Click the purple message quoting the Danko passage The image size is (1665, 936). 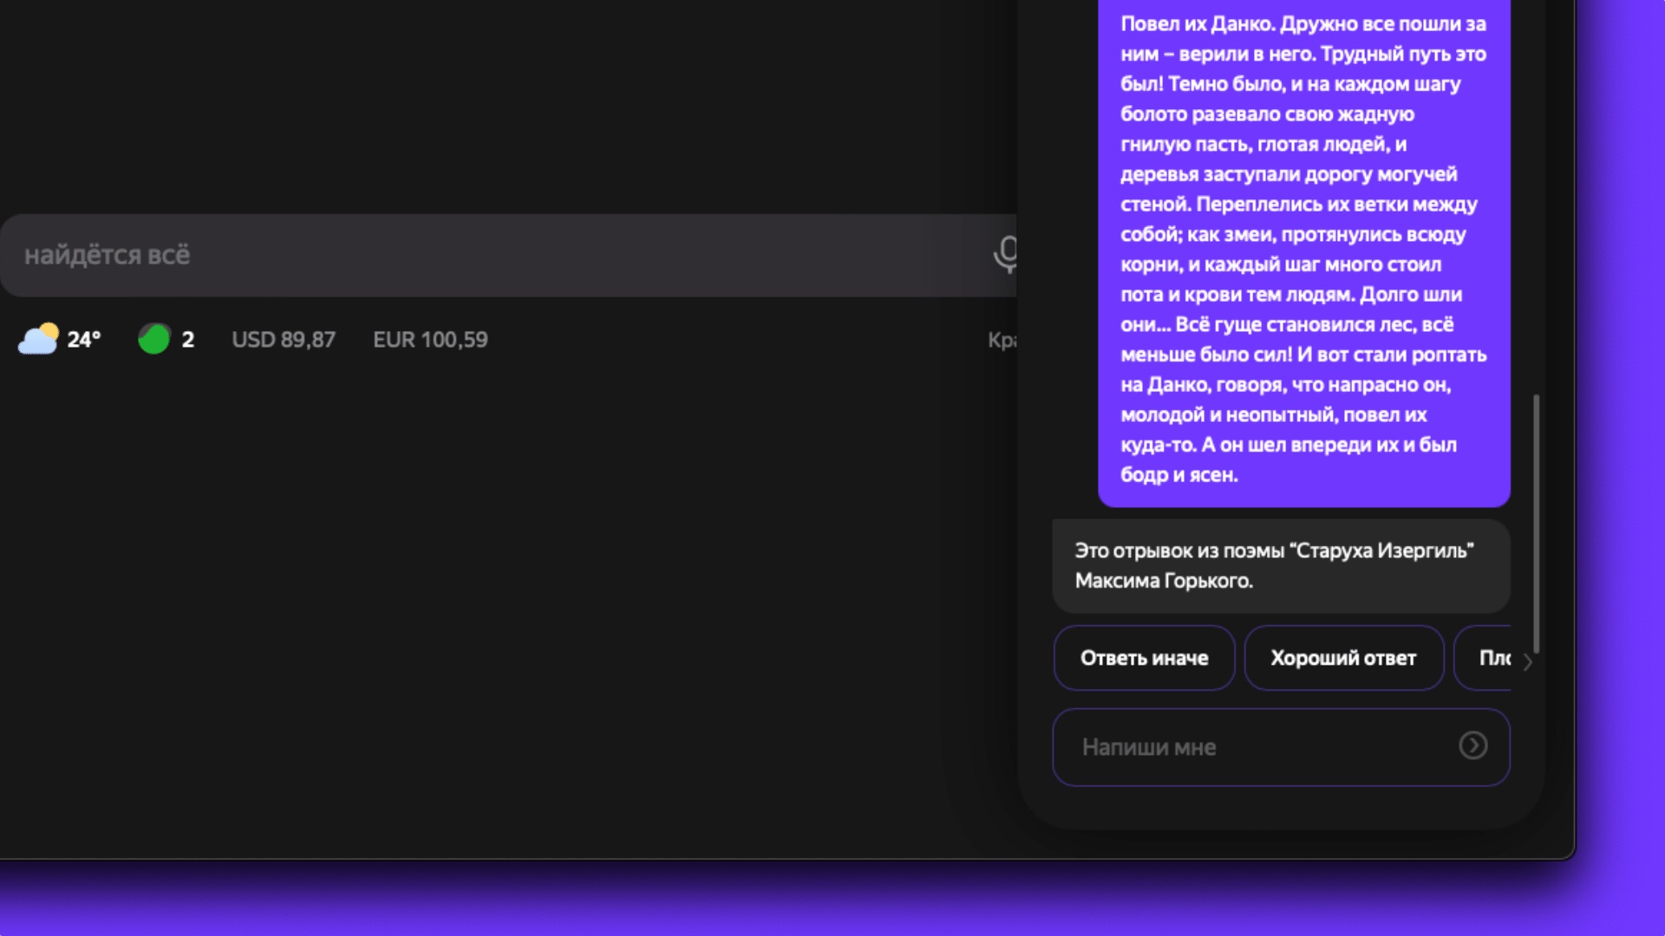click(x=1303, y=251)
